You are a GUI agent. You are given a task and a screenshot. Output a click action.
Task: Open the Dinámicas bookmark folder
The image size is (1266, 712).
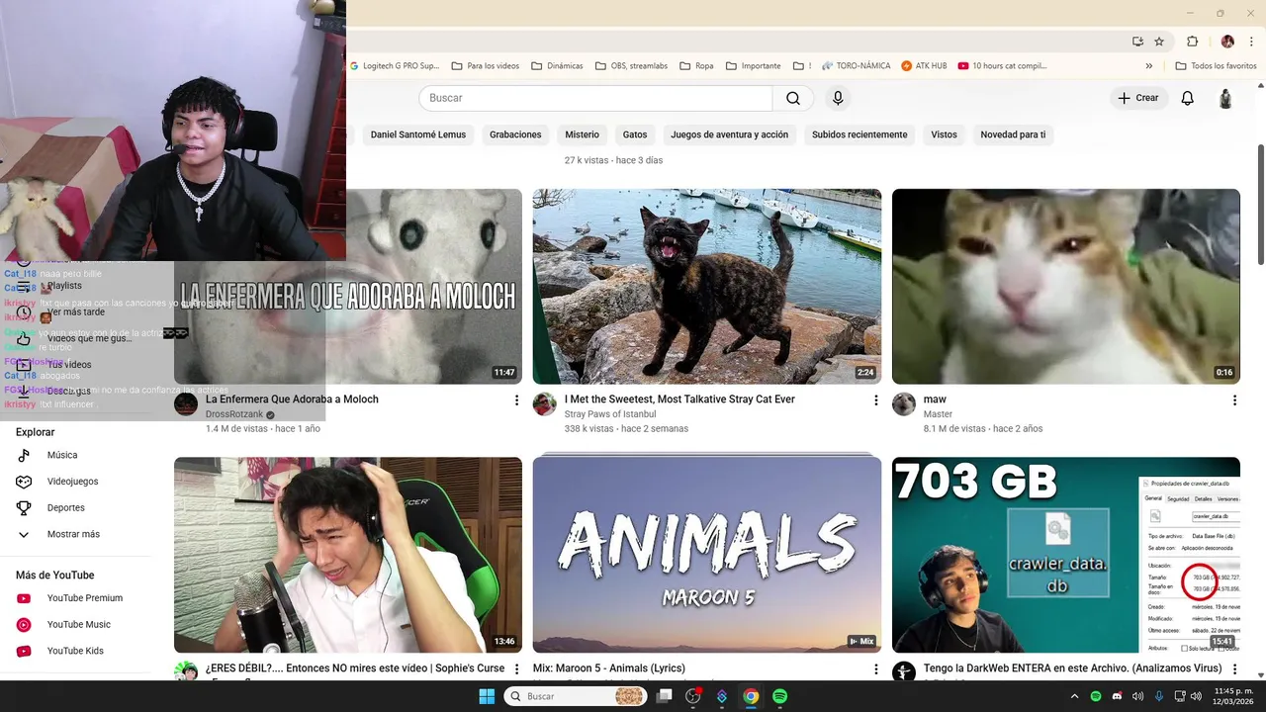(557, 66)
